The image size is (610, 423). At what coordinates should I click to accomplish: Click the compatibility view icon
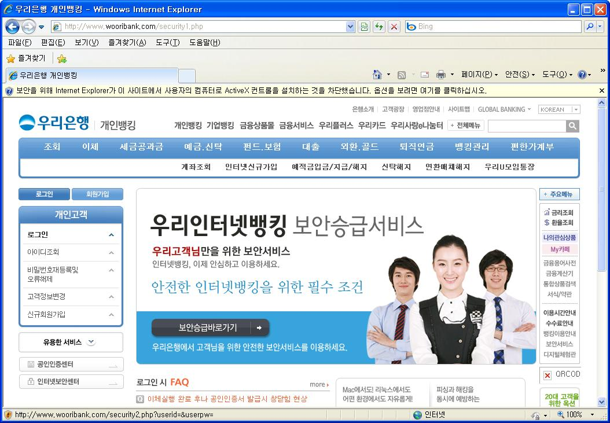coord(364,27)
